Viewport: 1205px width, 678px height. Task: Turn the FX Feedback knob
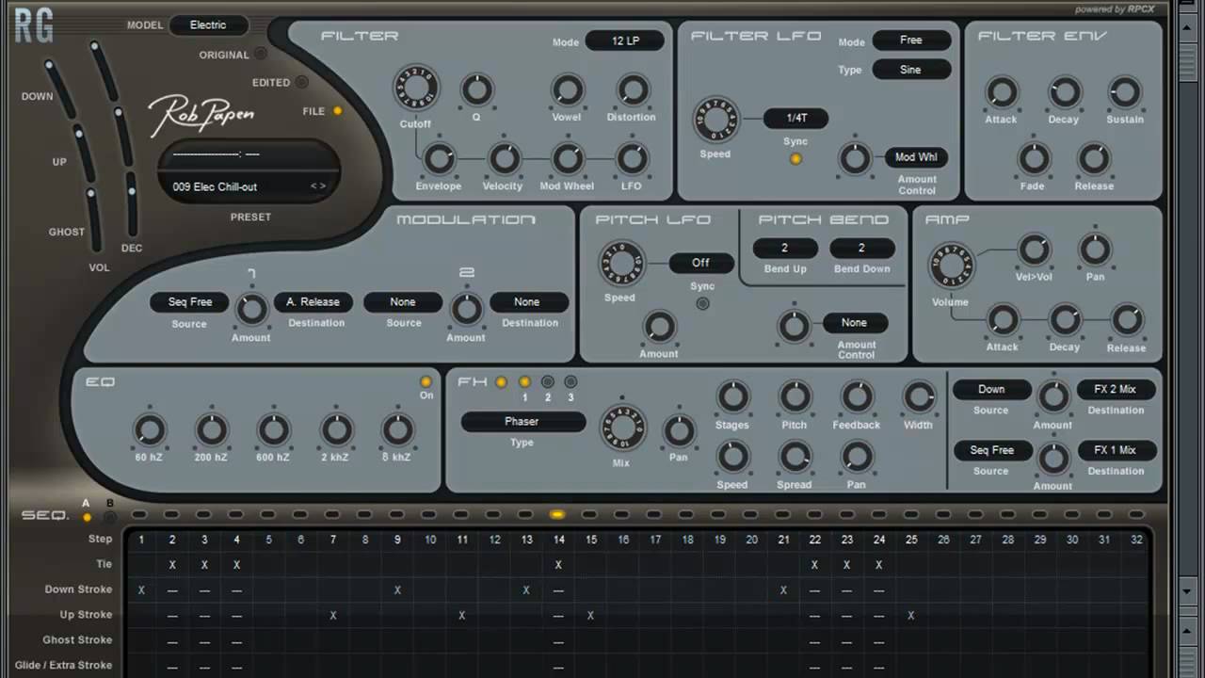pyautogui.click(x=857, y=397)
